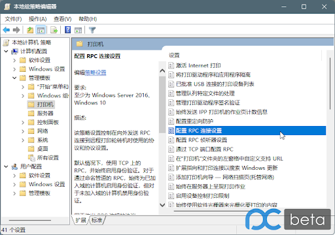
Task: Click the tree pane horizontal scrollbar
Action: (30, 220)
